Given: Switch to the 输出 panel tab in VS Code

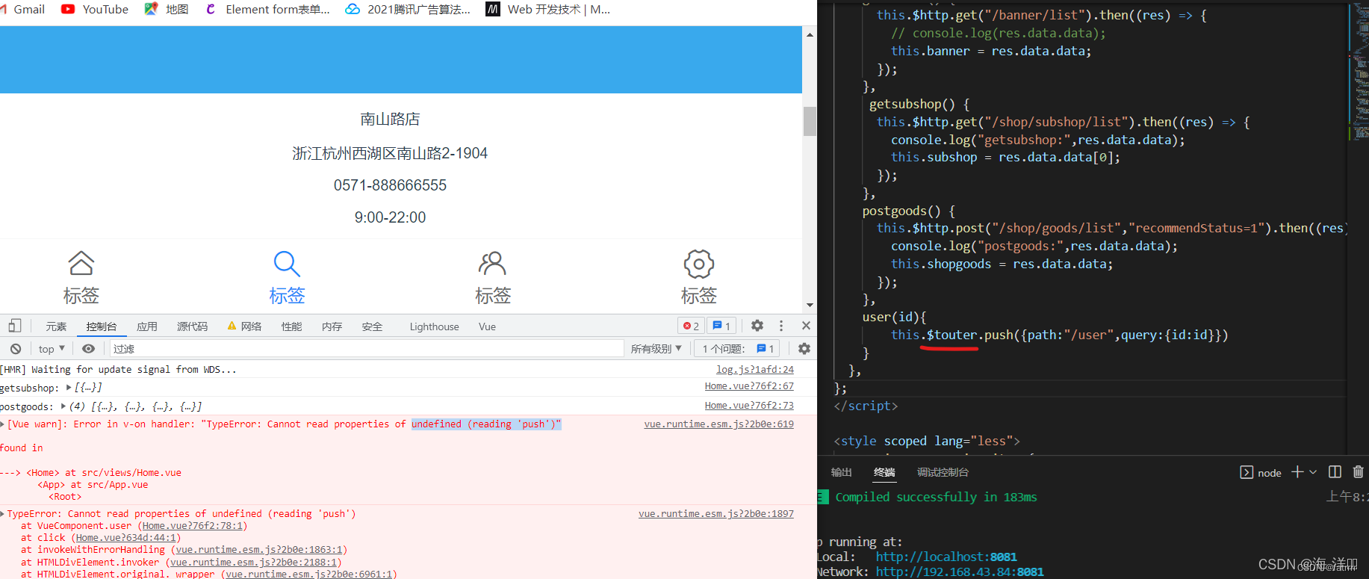Looking at the screenshot, I should (842, 472).
